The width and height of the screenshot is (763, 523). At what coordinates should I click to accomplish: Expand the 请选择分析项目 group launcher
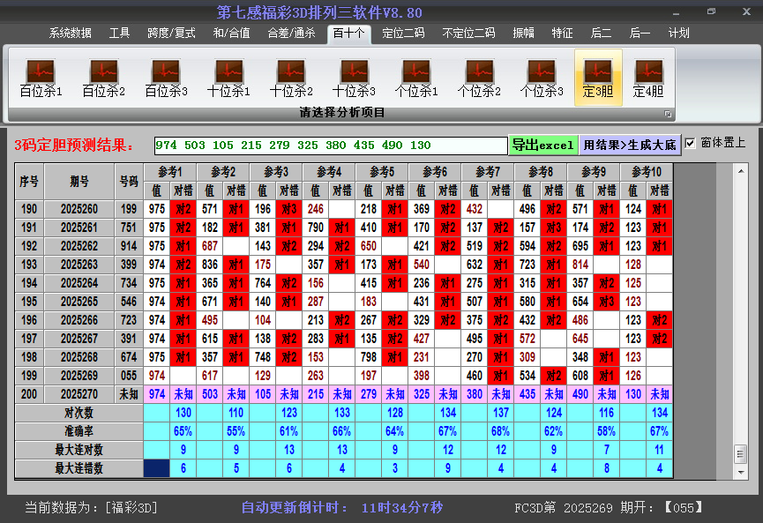(x=668, y=114)
